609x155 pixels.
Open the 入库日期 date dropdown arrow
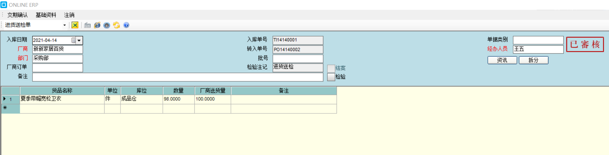point(79,40)
